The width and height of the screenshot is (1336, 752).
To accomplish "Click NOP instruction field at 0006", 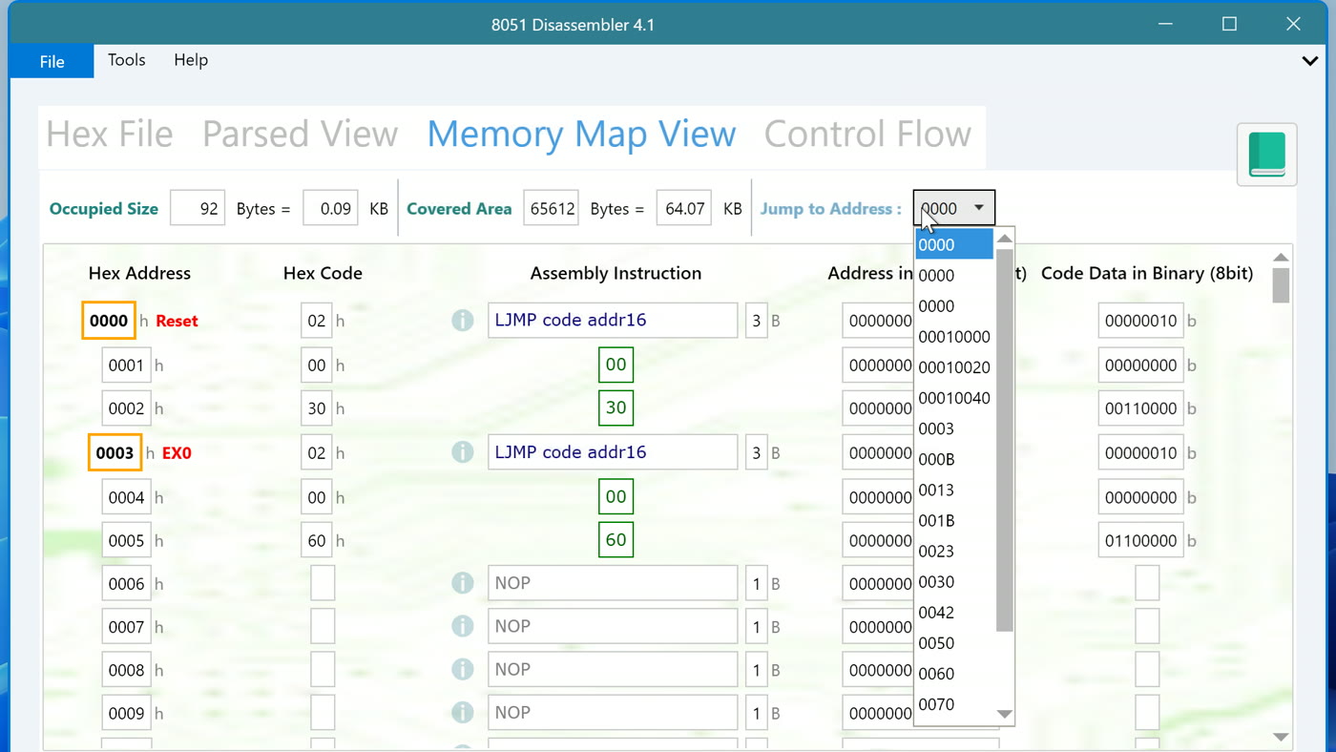I will tap(613, 583).
